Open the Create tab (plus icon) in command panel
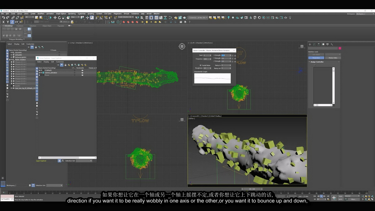375x211 pixels. 310,44
